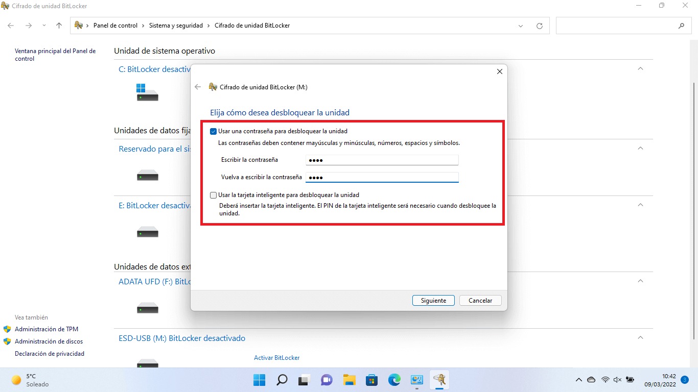Click the Wi-Fi tray icon
The image size is (698, 392).
point(606,380)
